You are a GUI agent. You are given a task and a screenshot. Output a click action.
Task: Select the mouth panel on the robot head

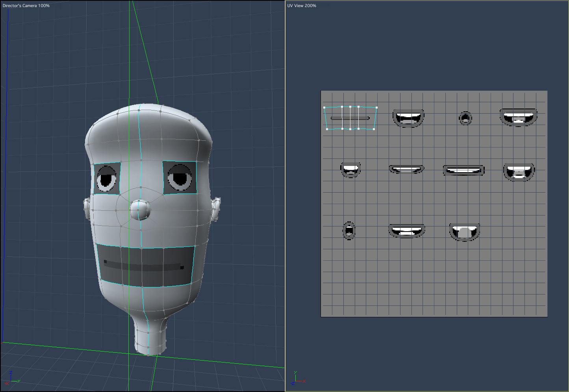(145, 266)
